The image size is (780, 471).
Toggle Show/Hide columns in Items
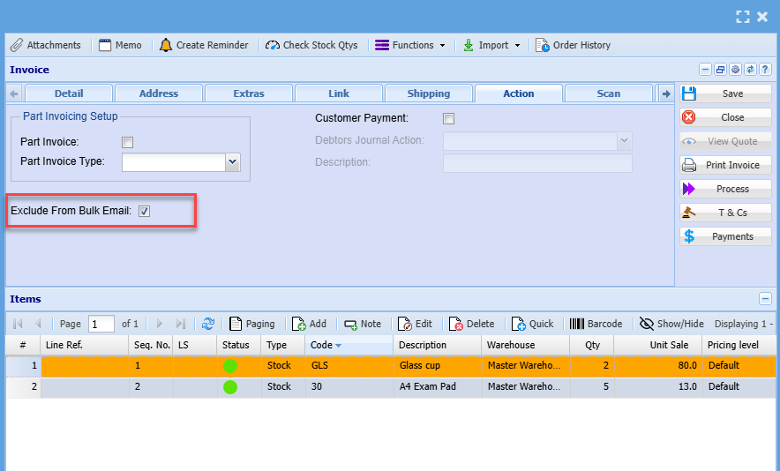coord(671,324)
